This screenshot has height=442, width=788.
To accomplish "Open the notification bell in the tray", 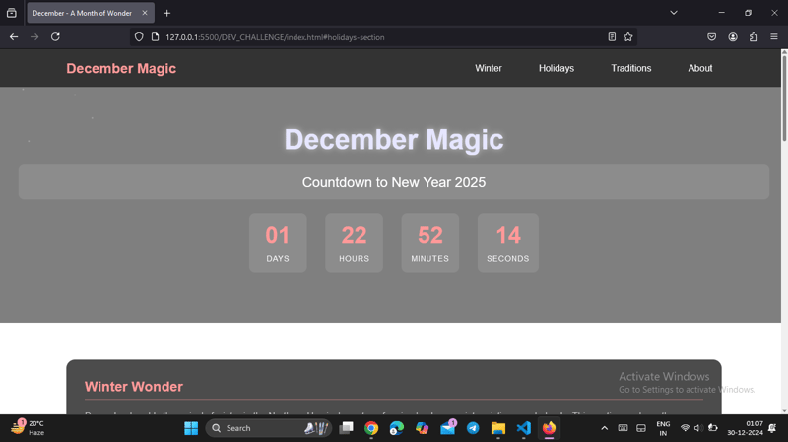I will click(x=772, y=428).
